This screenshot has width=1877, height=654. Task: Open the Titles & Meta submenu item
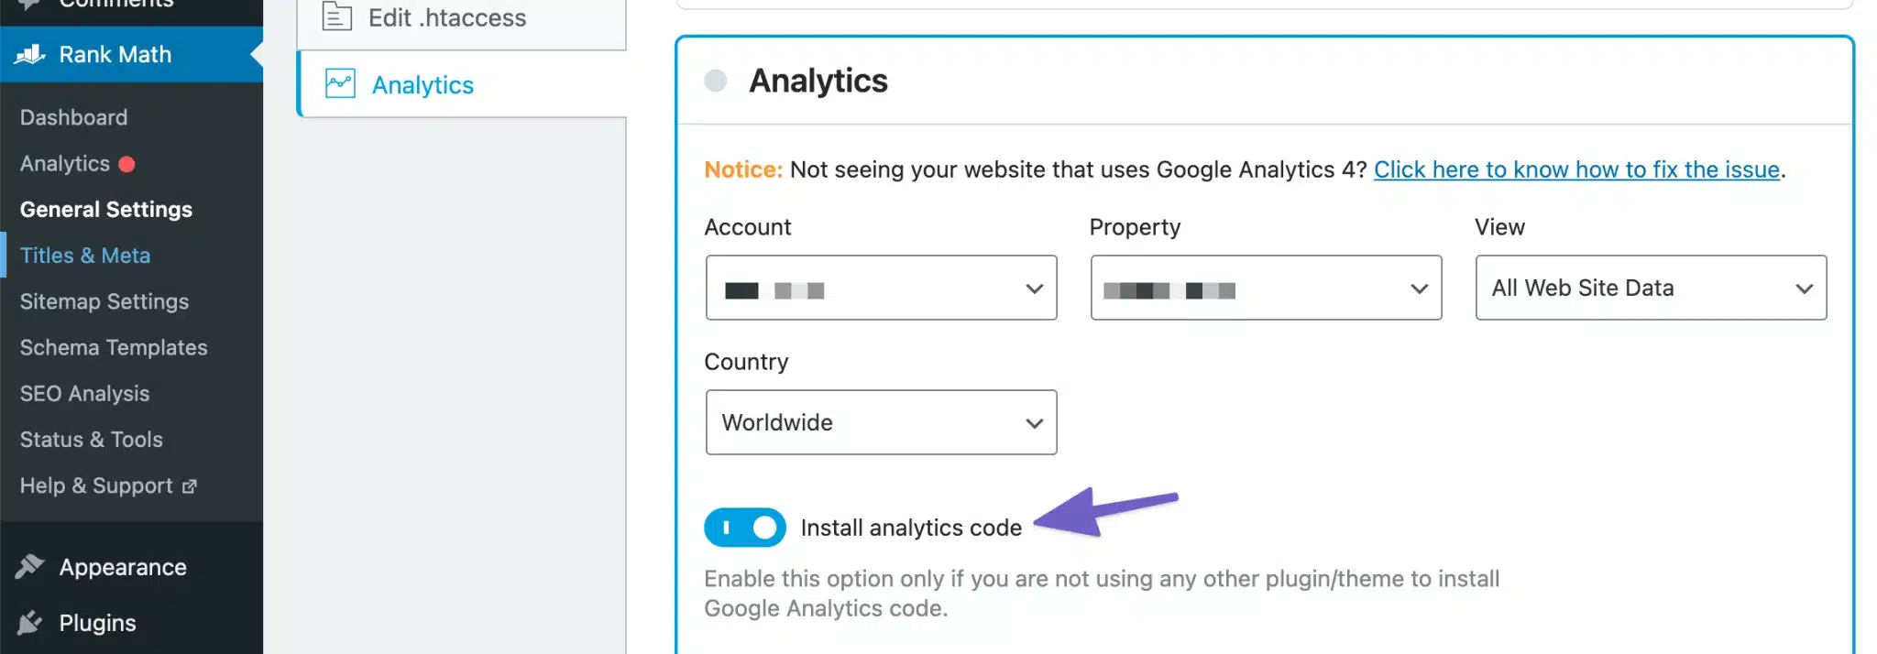pos(85,256)
